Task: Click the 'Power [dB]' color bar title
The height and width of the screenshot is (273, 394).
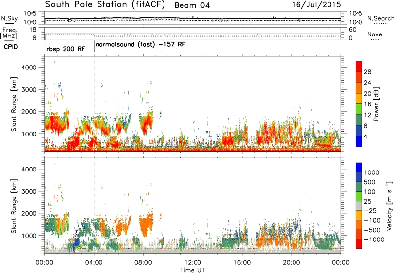Action: tap(376, 104)
